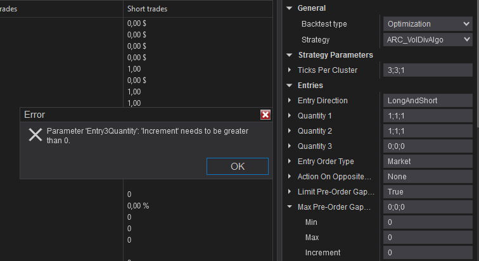
Task: Expand the Quantity 3 parameter
Action: pyautogui.click(x=290, y=146)
